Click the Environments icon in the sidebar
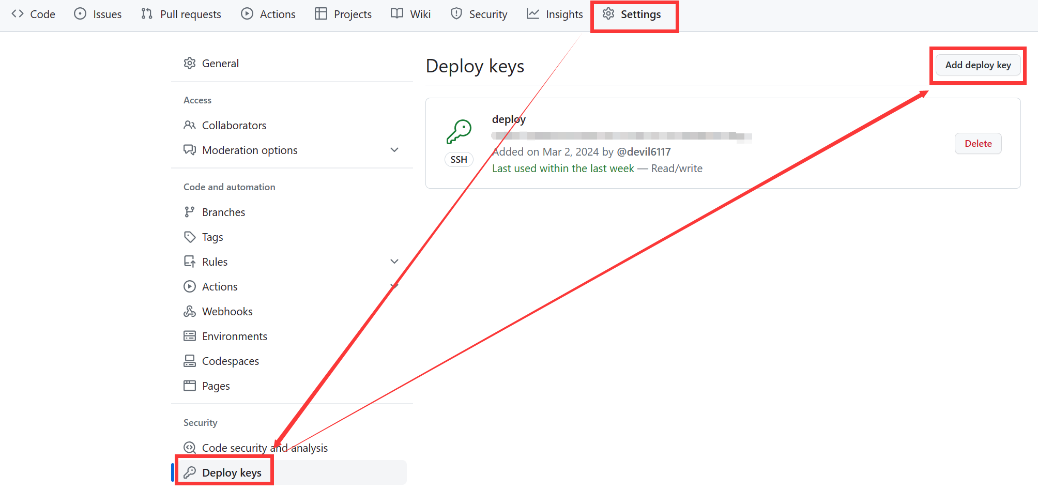Image resolution: width=1038 pixels, height=490 pixels. (x=190, y=336)
